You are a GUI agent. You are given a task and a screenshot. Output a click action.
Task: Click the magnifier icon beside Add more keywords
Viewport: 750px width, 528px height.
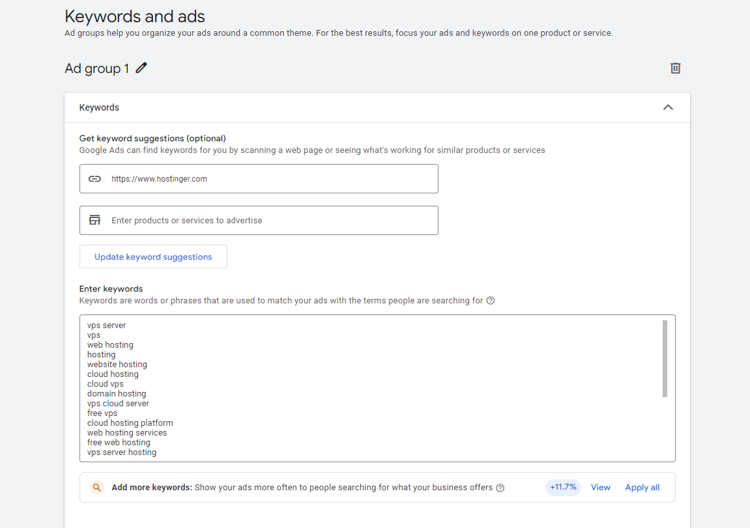pyautogui.click(x=96, y=488)
